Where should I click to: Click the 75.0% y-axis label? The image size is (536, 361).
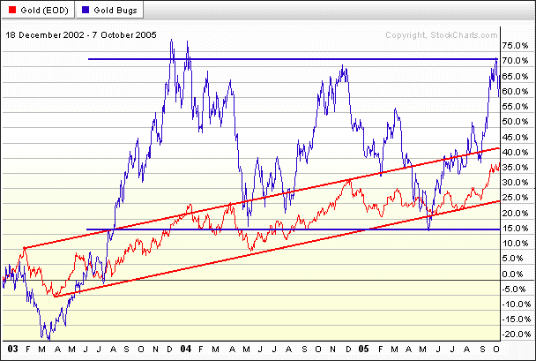[x=515, y=46]
